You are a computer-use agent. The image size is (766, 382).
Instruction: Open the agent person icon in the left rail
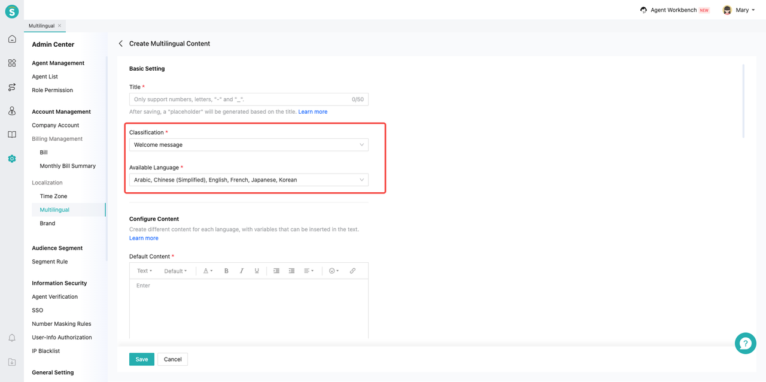[12, 111]
